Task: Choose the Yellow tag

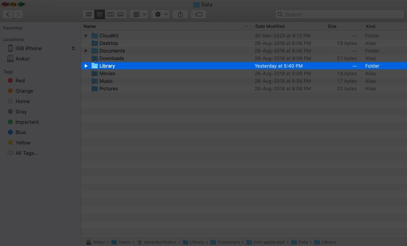Action: click(23, 143)
